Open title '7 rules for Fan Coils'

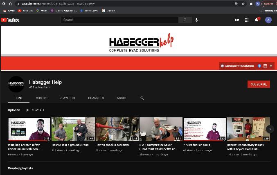[x=197, y=145]
